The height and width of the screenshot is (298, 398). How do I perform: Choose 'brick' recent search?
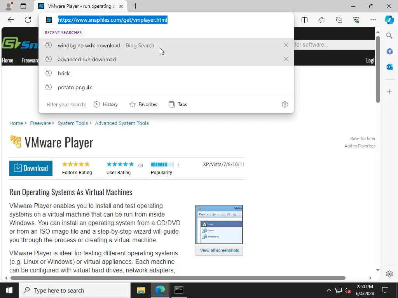coord(166,73)
